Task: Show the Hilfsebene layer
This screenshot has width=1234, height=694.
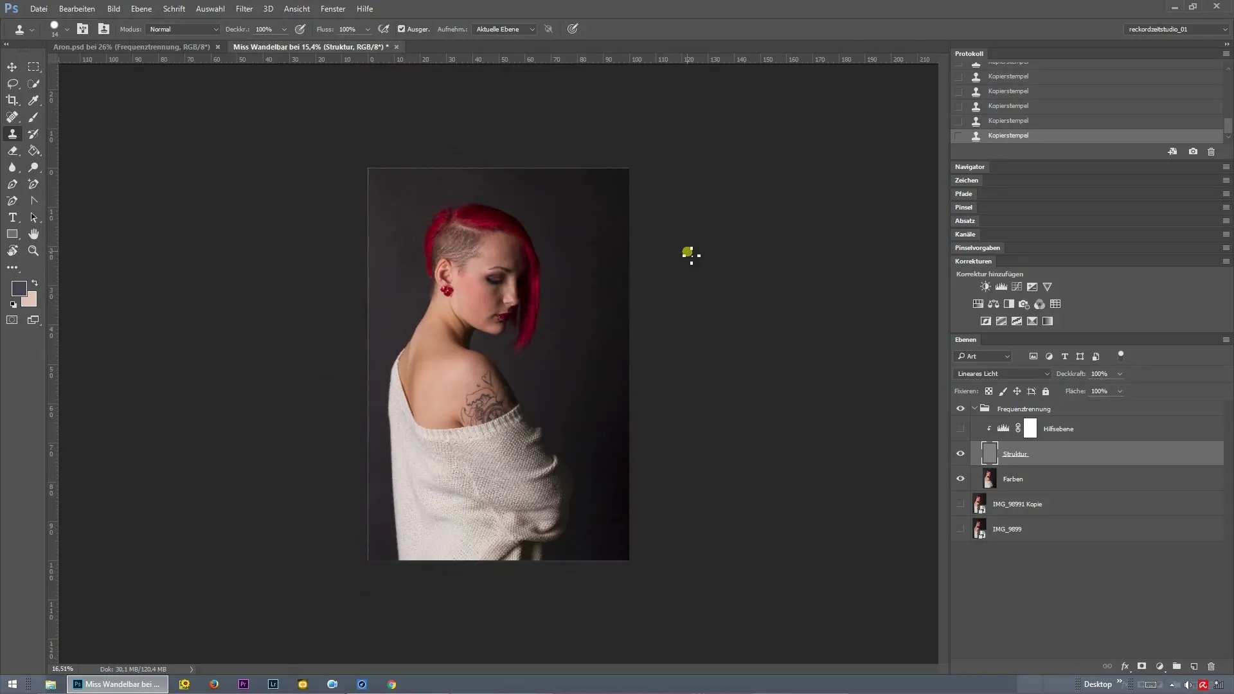Action: point(960,429)
